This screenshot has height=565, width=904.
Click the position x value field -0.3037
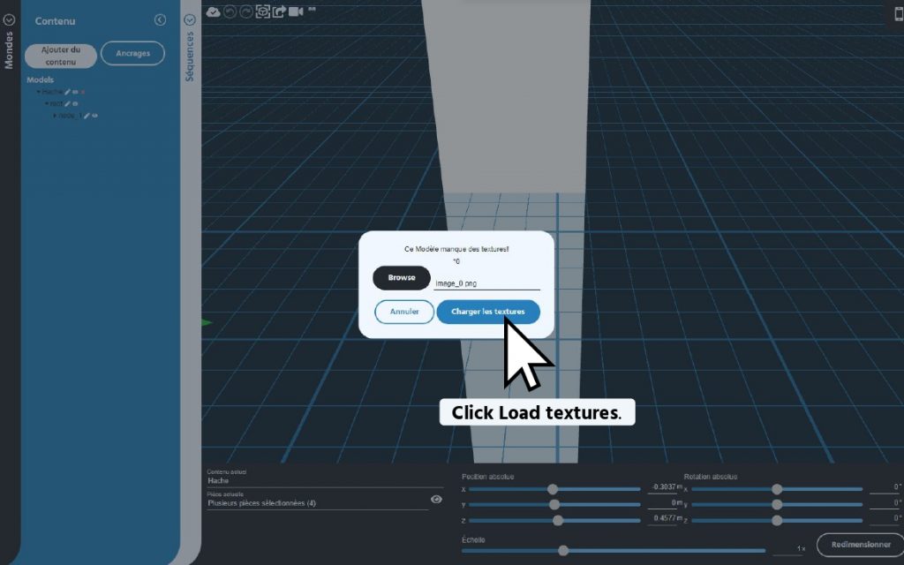663,487
